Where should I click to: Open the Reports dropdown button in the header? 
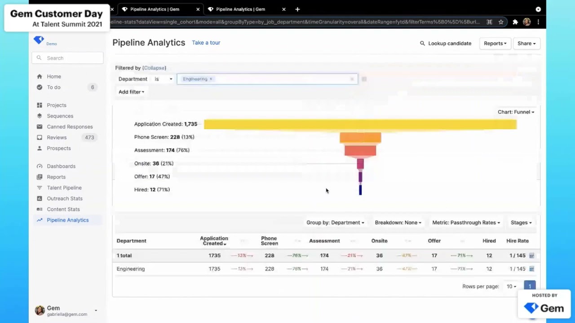click(495, 44)
